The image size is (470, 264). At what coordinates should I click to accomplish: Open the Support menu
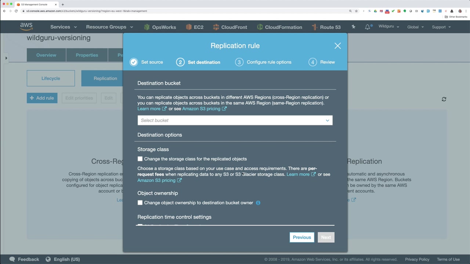(441, 27)
